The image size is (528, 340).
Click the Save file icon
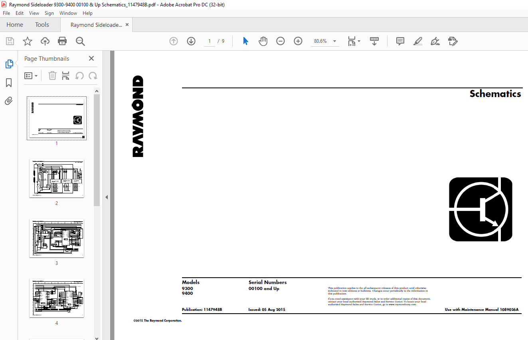pyautogui.click(x=10, y=41)
